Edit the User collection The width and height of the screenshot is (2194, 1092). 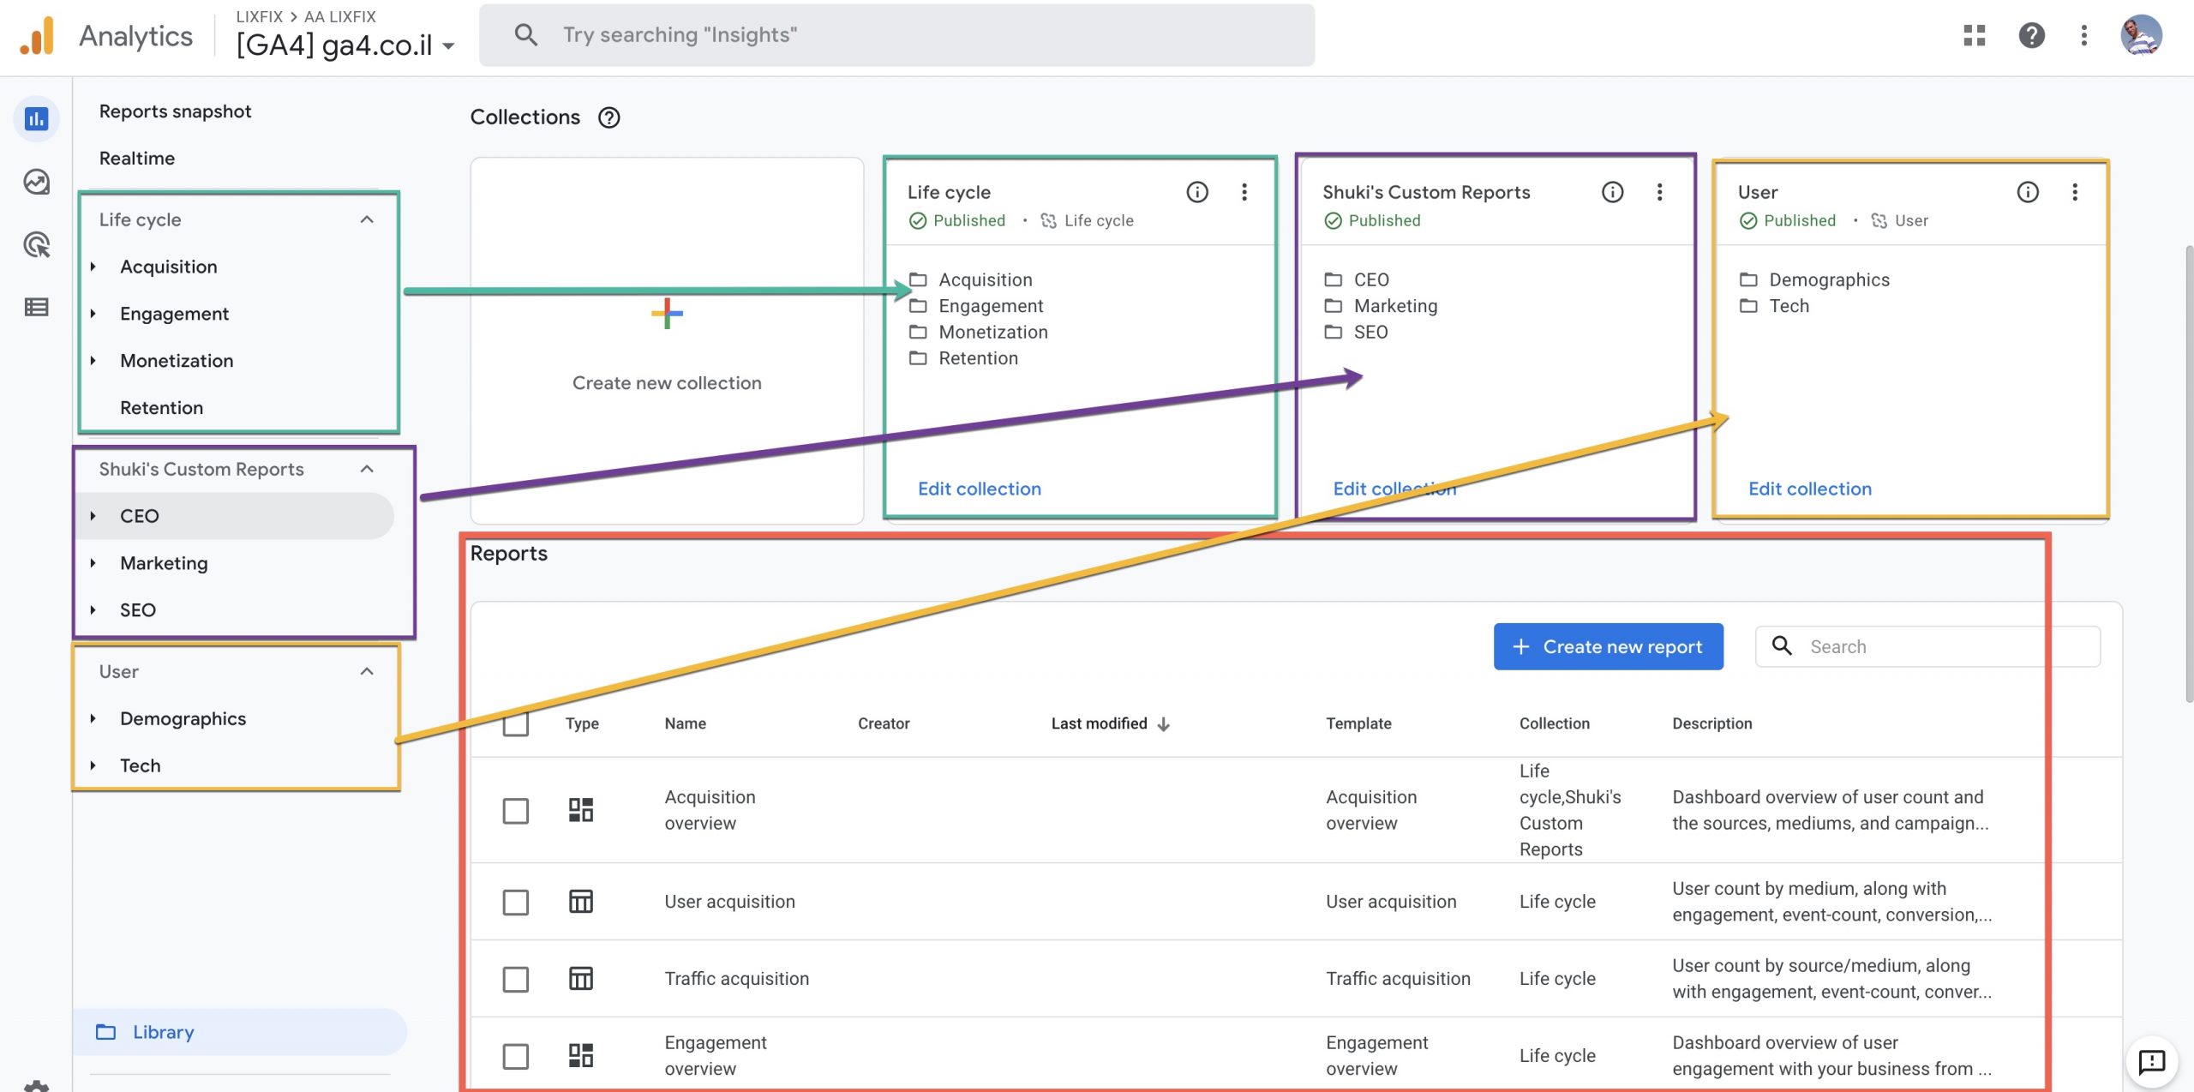[1810, 489]
